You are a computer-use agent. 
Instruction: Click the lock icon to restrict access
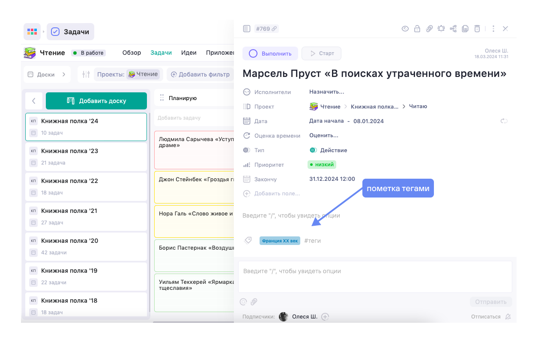(x=418, y=29)
